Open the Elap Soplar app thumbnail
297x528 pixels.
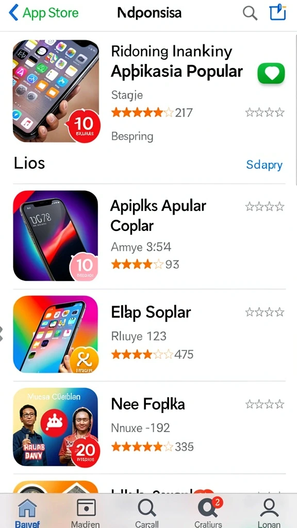[x=56, y=334]
